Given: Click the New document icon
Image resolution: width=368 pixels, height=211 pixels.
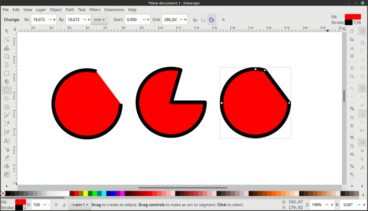Looking at the screenshot, I should pyautogui.click(x=352, y=31).
